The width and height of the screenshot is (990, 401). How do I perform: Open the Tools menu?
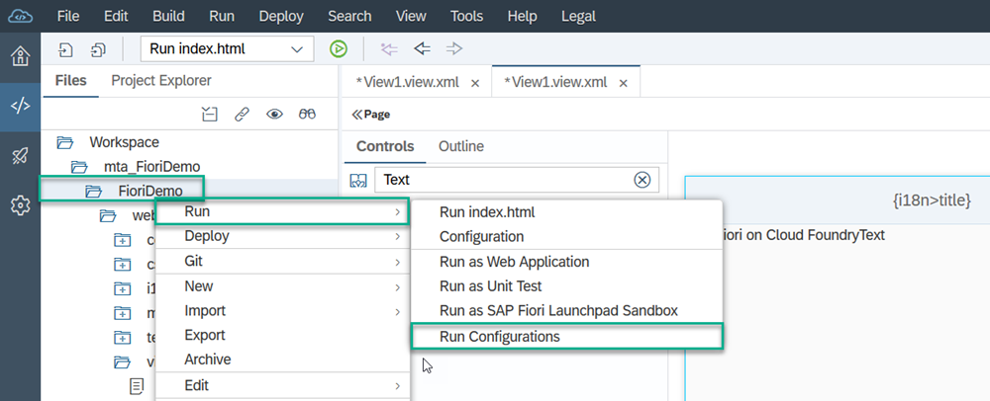click(x=466, y=16)
